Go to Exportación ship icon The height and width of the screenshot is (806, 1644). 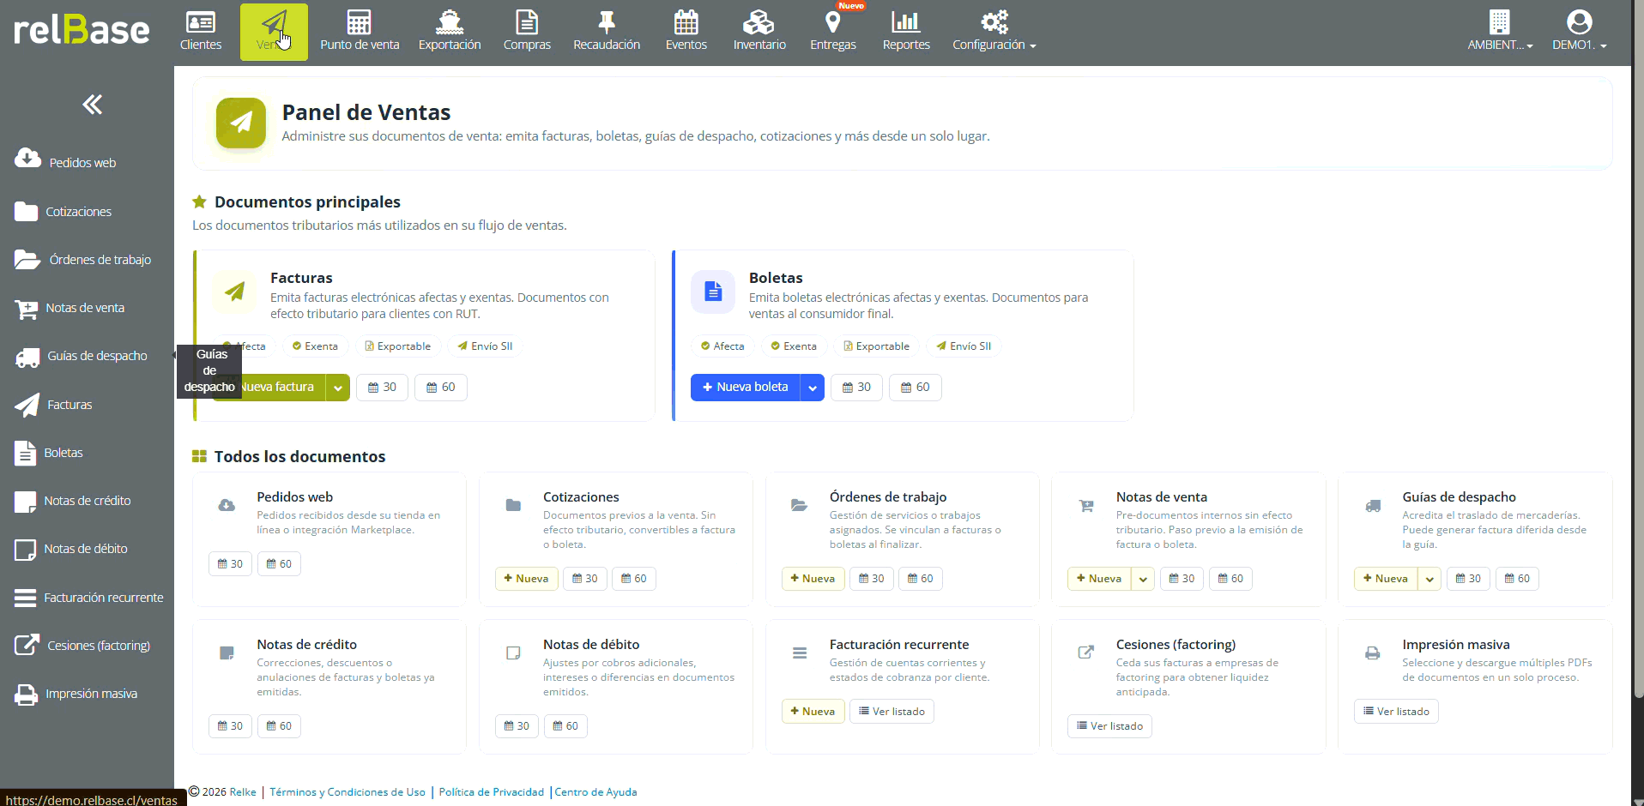point(450,21)
